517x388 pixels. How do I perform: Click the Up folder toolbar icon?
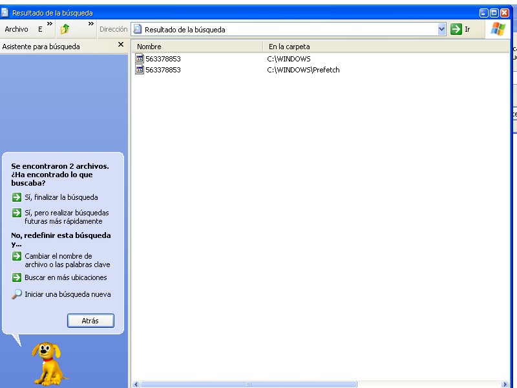pyautogui.click(x=65, y=29)
